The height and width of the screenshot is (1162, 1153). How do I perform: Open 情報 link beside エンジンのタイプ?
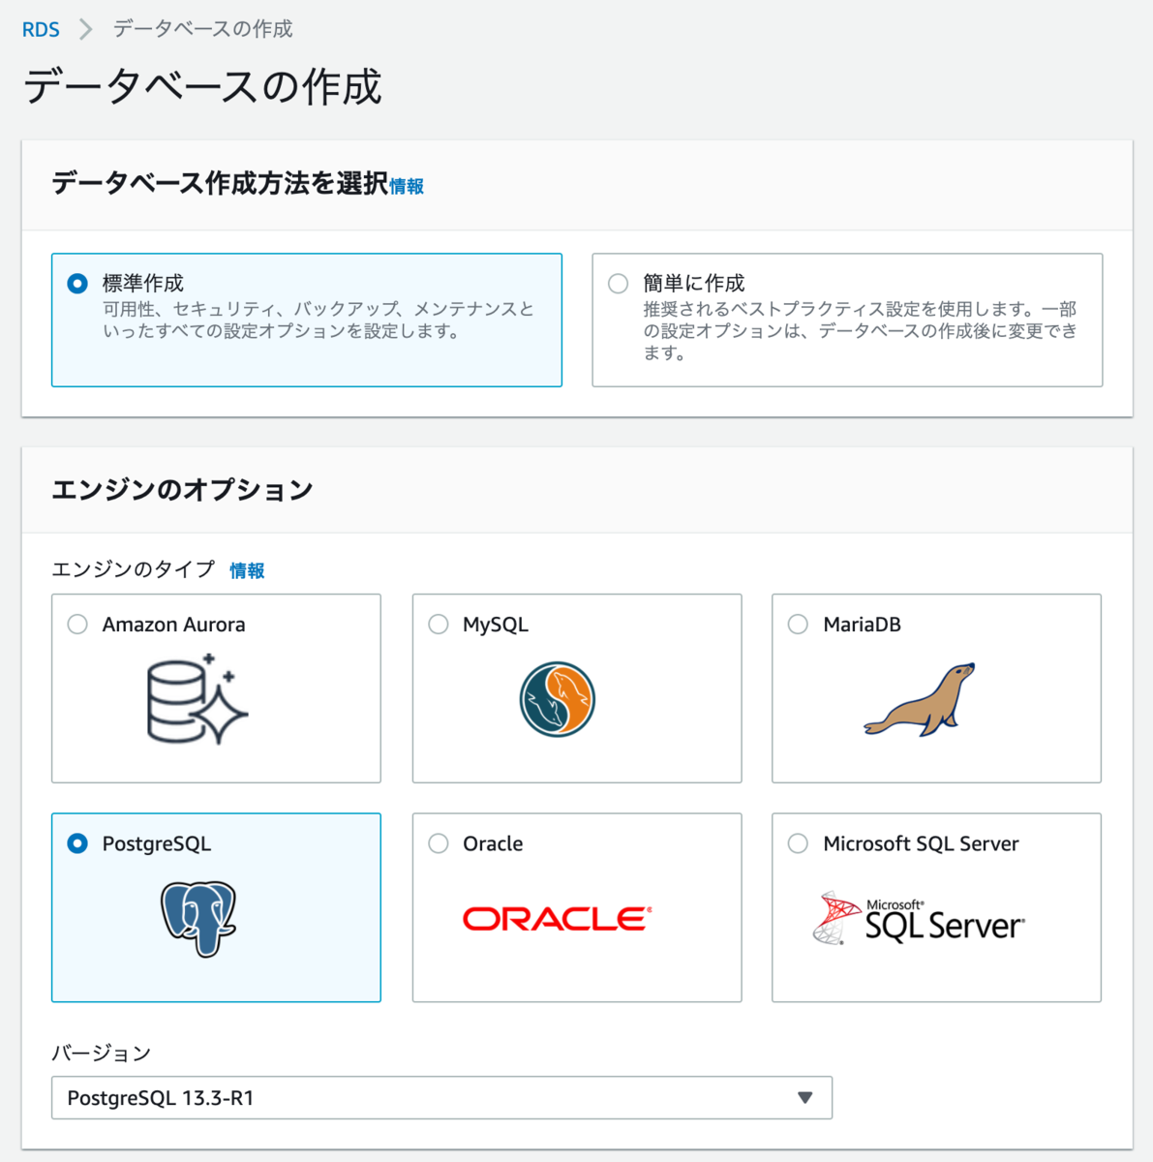247,570
